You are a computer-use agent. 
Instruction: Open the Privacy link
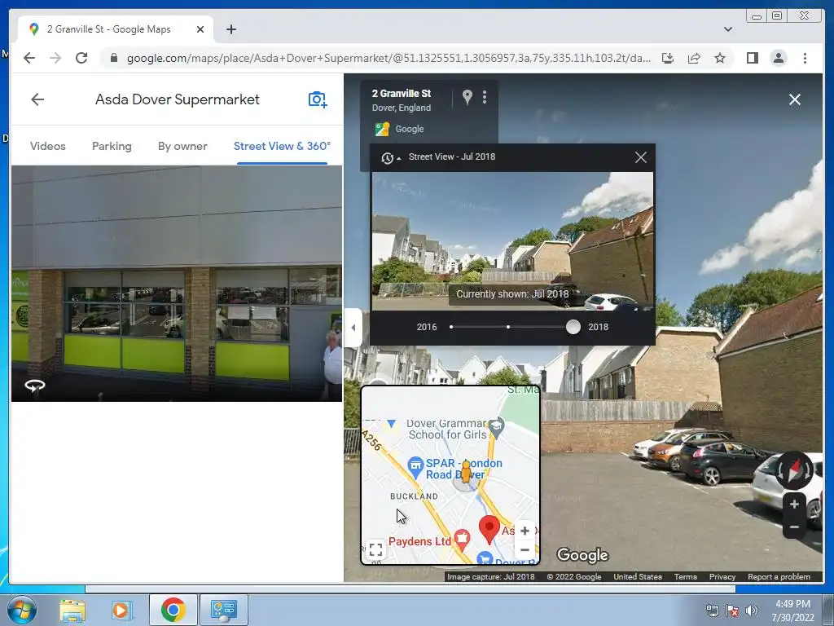pos(722,576)
